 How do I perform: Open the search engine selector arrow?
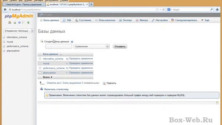(171, 10)
